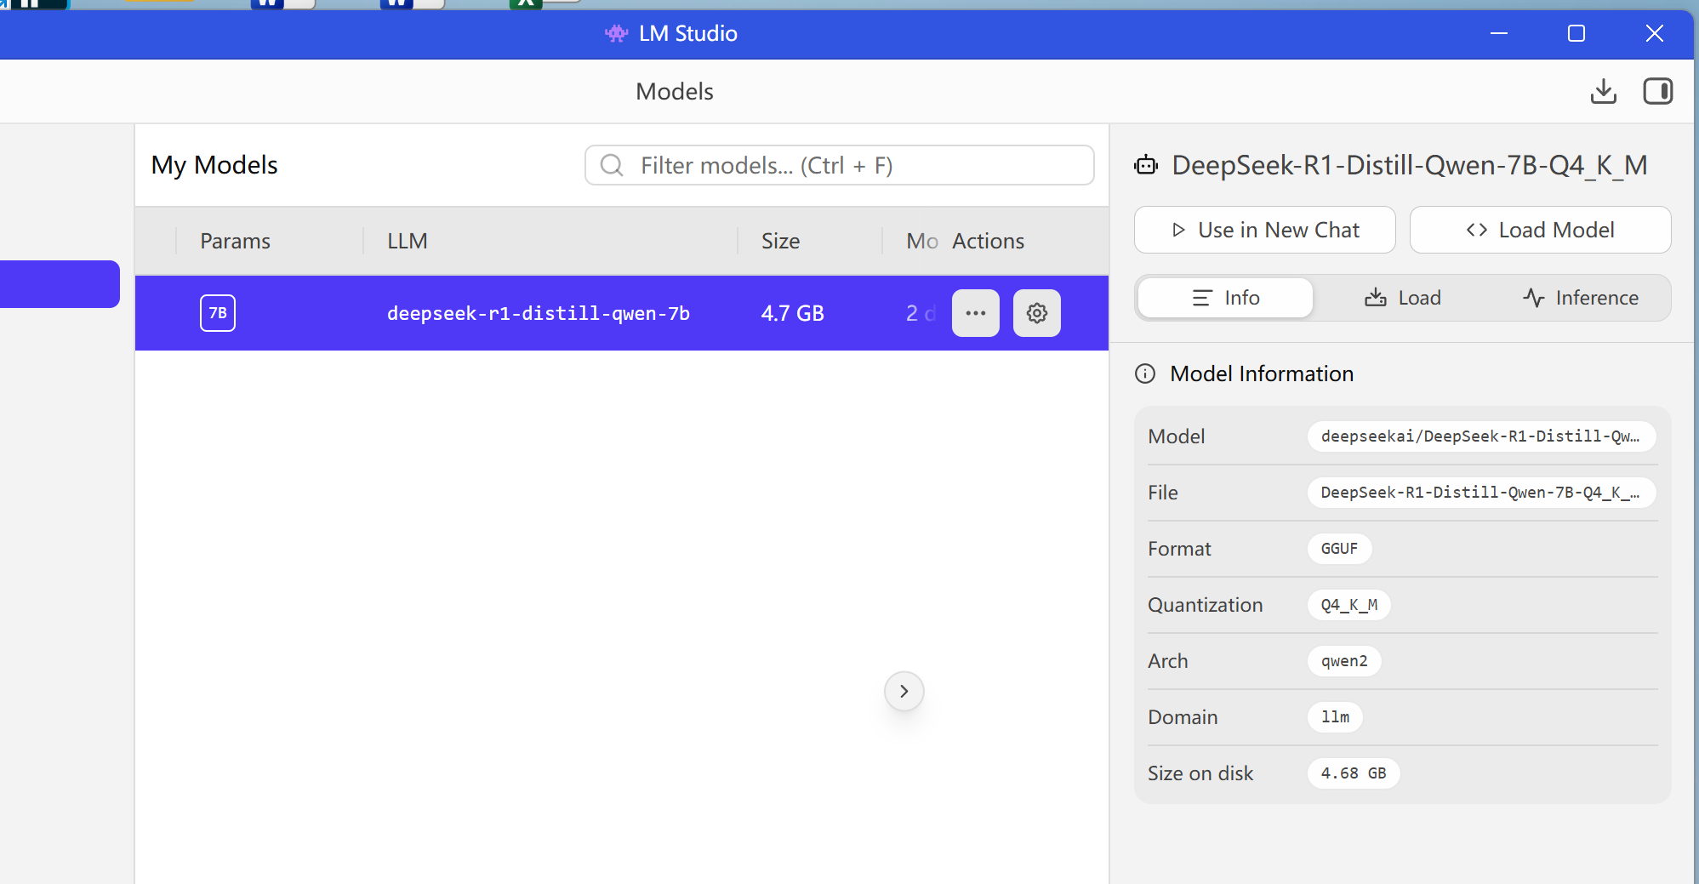This screenshot has height=884, width=1699.
Task: Click the Actions column header
Action: click(x=988, y=241)
